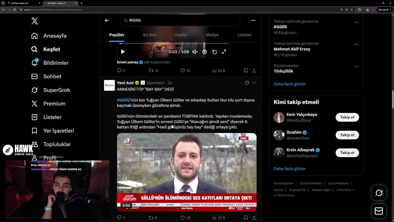Play the top video
Screen dimensions: 394x222
123,52
